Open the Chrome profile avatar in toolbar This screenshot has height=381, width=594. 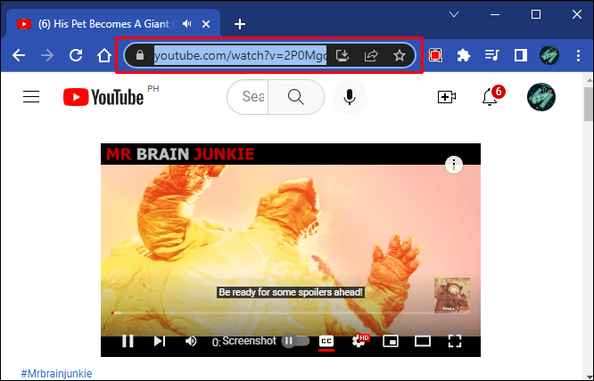pyautogui.click(x=549, y=55)
